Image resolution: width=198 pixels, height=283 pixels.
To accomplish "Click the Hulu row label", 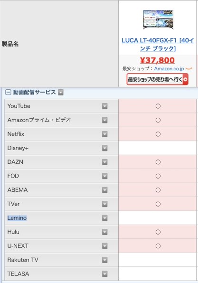I will click(x=13, y=232).
